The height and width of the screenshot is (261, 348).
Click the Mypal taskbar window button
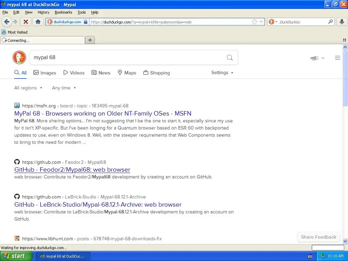[x=63, y=256]
